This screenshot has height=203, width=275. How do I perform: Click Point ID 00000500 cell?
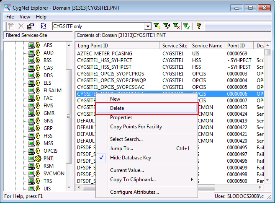(237, 181)
